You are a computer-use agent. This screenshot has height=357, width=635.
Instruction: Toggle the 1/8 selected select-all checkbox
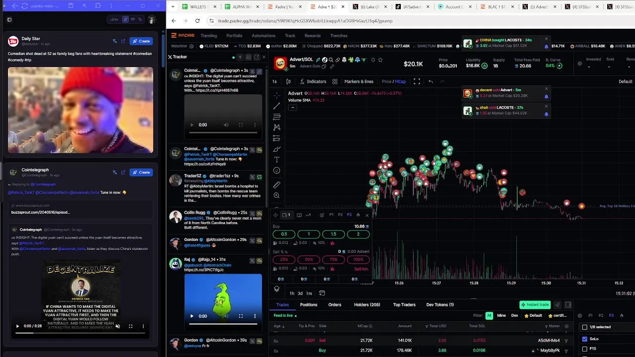tap(584, 327)
